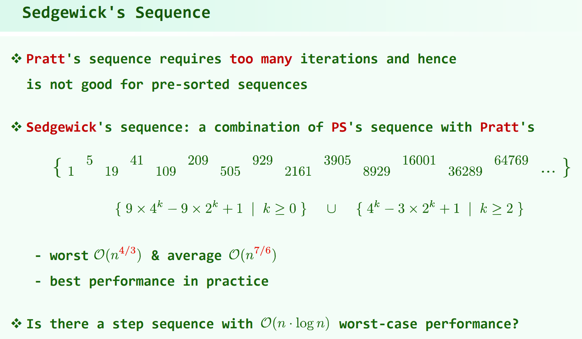The width and height of the screenshot is (582, 339).
Task: Click the formula with condition k ≥ 0
Action: [x=211, y=208]
